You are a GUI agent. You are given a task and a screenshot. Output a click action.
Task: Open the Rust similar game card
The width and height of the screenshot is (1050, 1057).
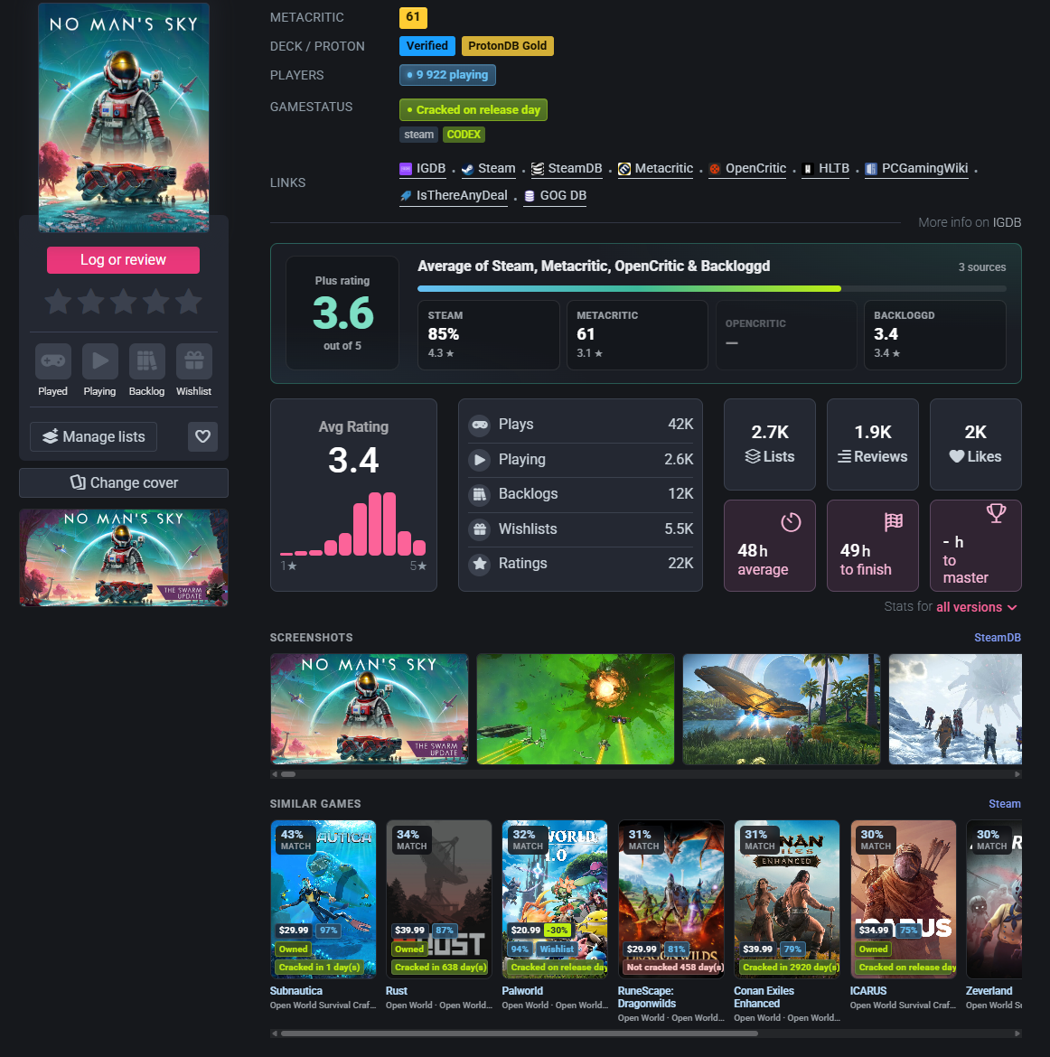click(439, 899)
